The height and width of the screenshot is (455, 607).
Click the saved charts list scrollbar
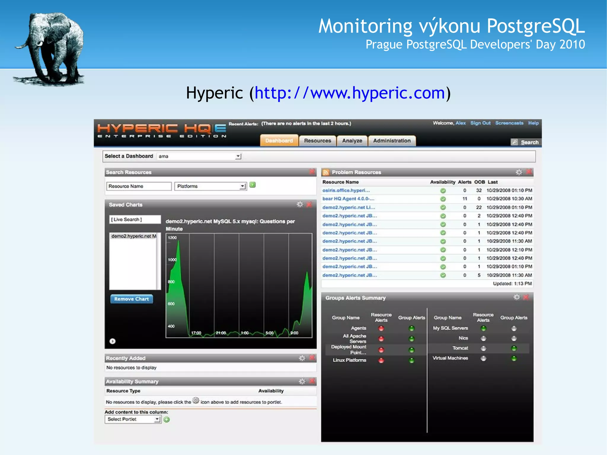[159, 261]
